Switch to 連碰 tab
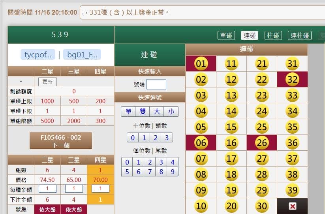The height and width of the screenshot is (214, 325). coord(250,36)
